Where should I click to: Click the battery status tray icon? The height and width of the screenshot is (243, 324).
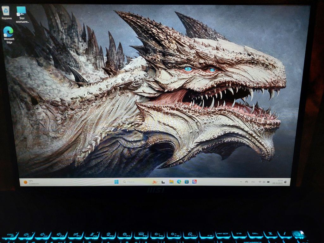pyautogui.click(x=268, y=182)
